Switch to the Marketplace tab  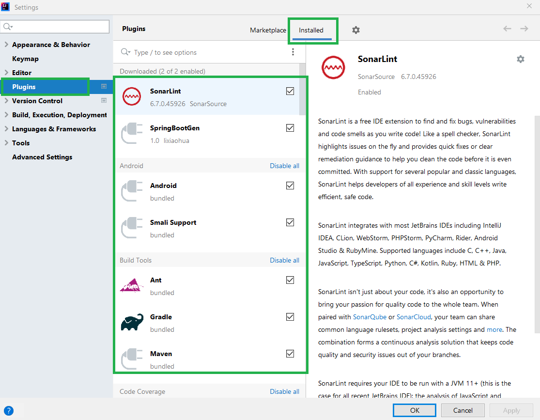pyautogui.click(x=268, y=30)
